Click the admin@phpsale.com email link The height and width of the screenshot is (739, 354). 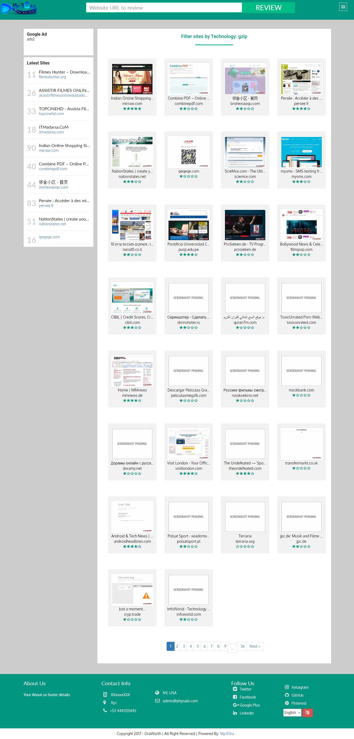click(x=180, y=701)
